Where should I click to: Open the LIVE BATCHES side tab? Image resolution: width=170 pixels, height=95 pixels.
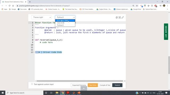(166, 32)
